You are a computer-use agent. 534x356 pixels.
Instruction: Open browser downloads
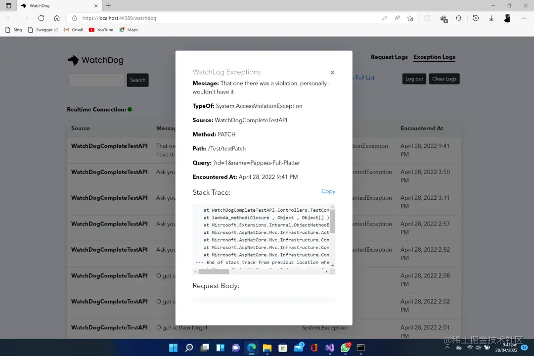click(x=491, y=18)
